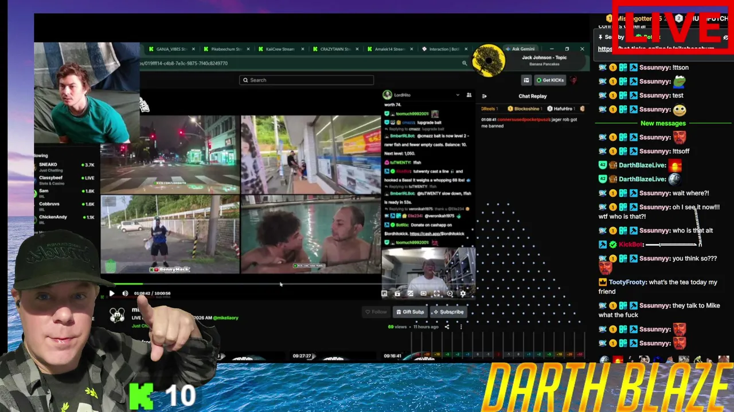Click the zoom magnifier in the address bar
Image resolution: width=734 pixels, height=412 pixels.
coord(464,64)
